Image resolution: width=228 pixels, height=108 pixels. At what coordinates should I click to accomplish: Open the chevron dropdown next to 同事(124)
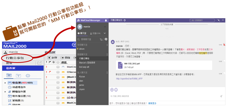(105, 33)
